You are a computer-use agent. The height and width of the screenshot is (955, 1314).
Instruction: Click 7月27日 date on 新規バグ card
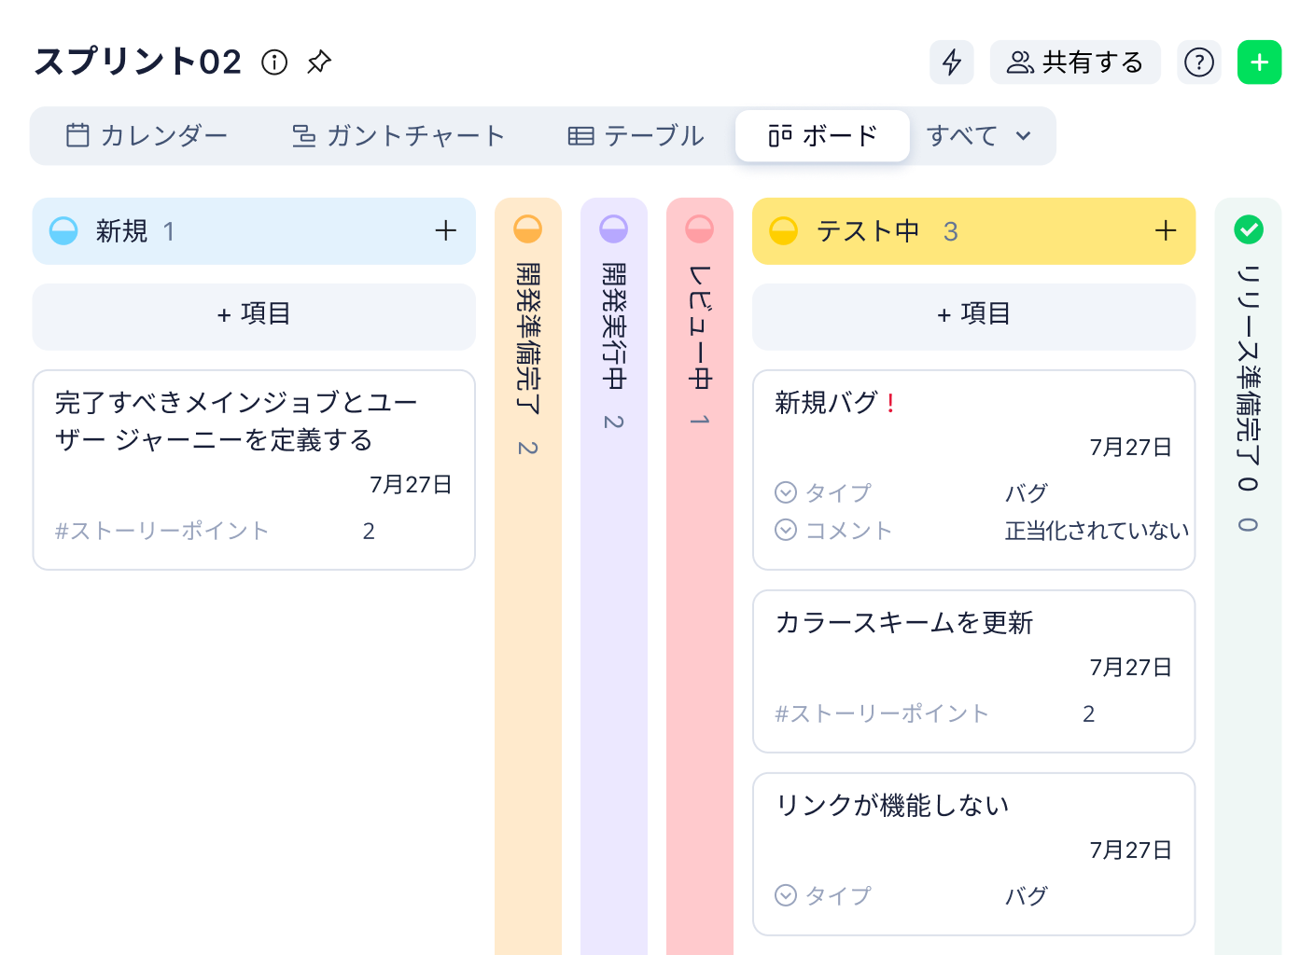1130,448
